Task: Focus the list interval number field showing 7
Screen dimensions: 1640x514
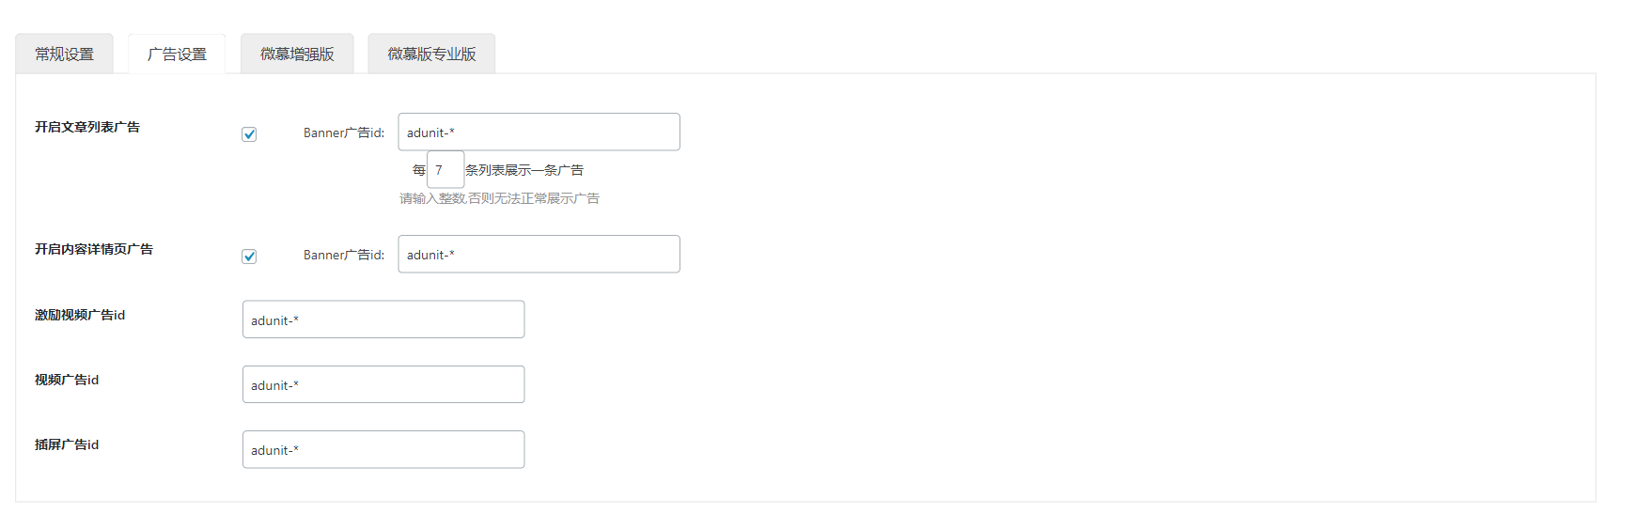Action: (x=445, y=169)
